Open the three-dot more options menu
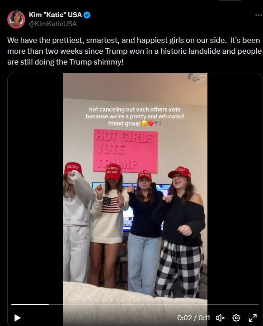Image resolution: width=263 pixels, height=326 pixels. (258, 15)
